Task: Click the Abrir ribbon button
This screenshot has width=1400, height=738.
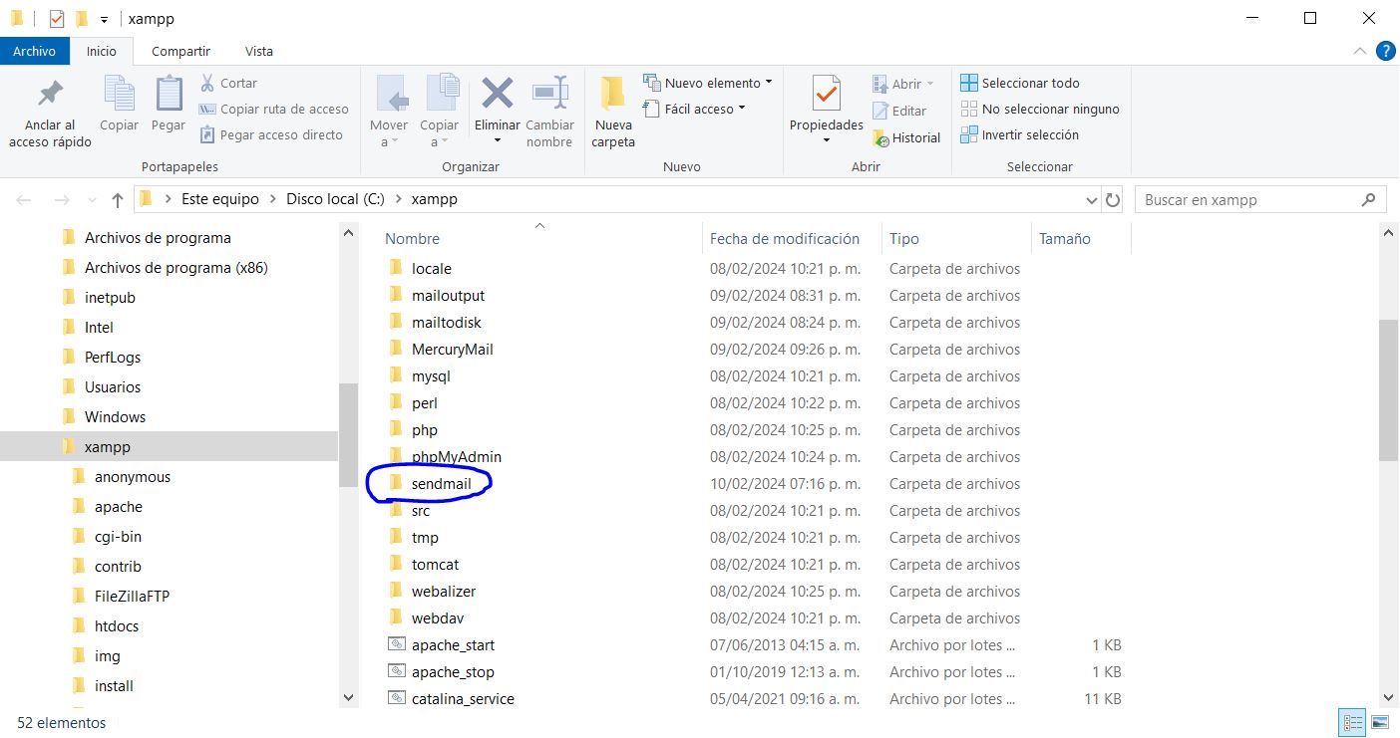Action: (903, 84)
